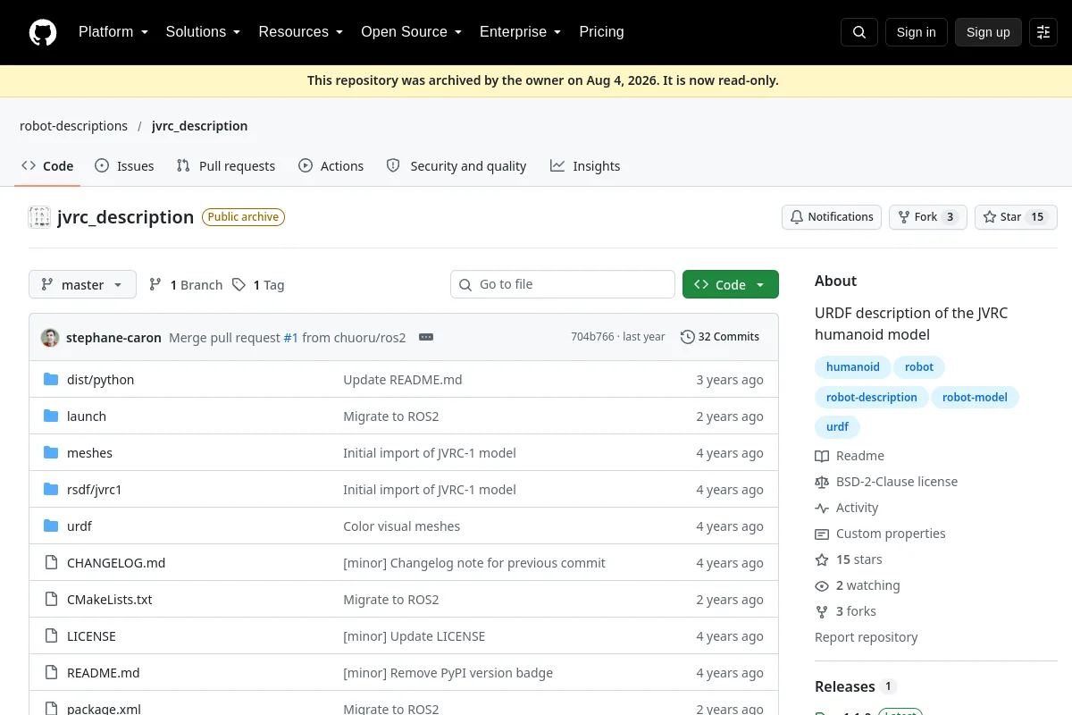This screenshot has width=1072, height=715.
Task: Click '[minor] Remove PyPI version badge' message
Action: [448, 673]
